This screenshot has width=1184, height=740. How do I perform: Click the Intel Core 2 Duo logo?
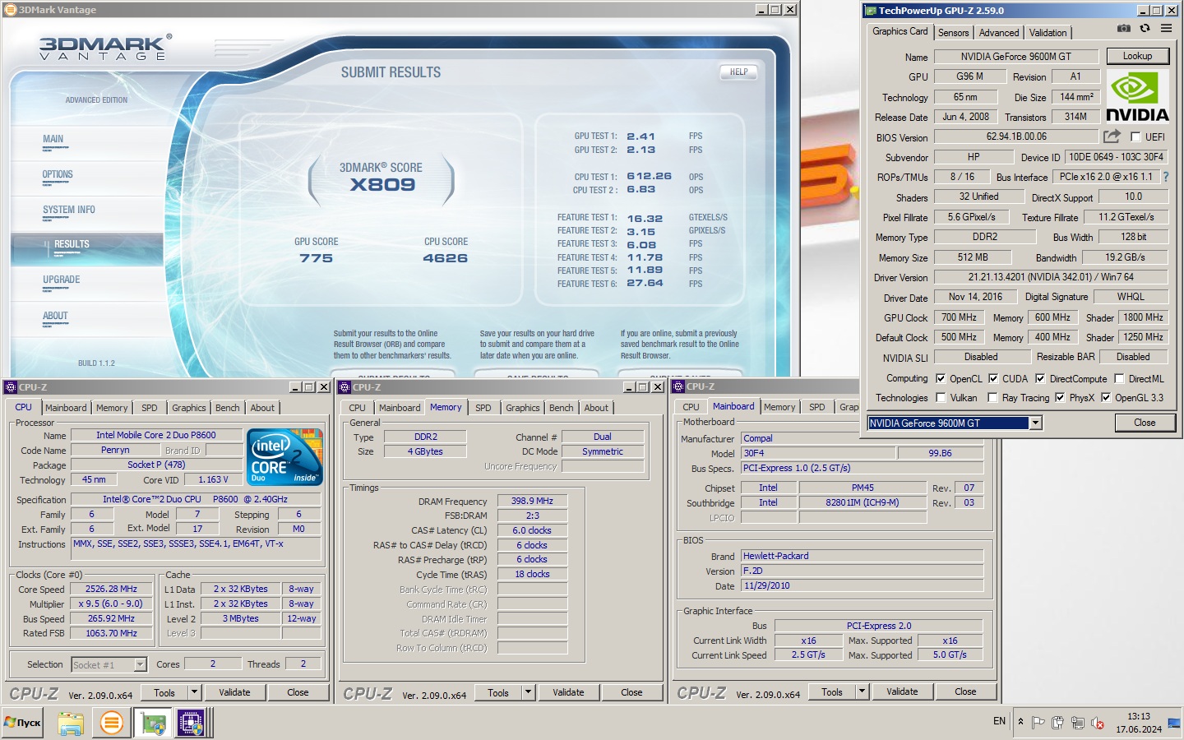tap(284, 456)
